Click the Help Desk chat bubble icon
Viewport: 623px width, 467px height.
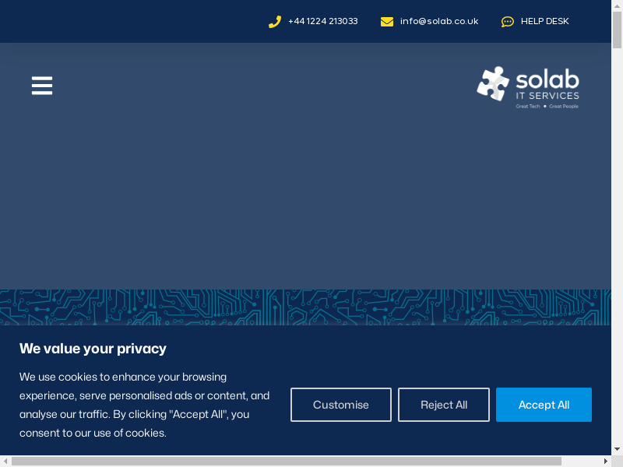pyautogui.click(x=508, y=22)
